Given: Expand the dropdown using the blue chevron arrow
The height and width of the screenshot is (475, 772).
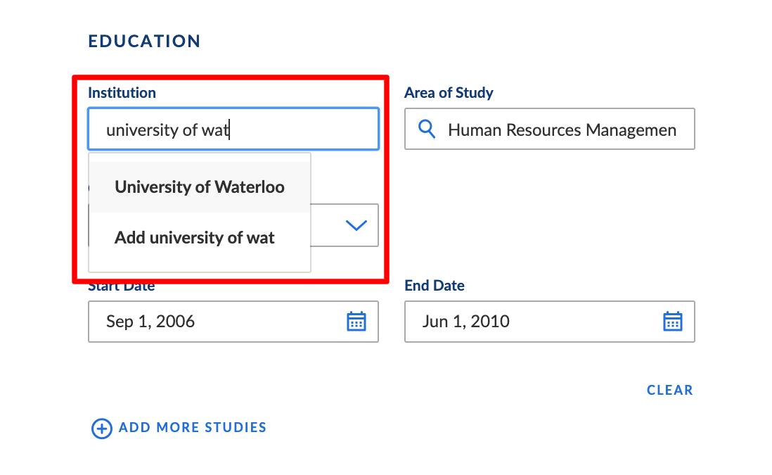Looking at the screenshot, I should 356,225.
